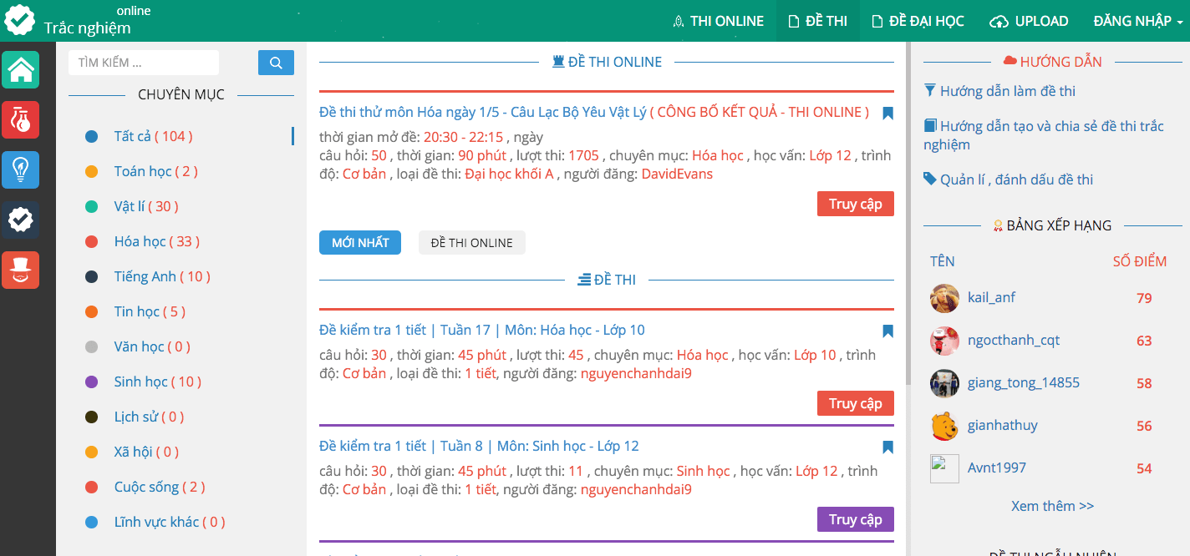The height and width of the screenshot is (556, 1190).
Task: Click the dark checkmark badge sidebar icon
Action: click(20, 220)
